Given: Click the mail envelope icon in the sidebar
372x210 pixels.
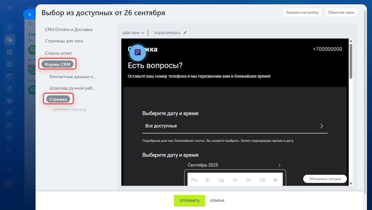Looking at the screenshot, I should [10, 125].
